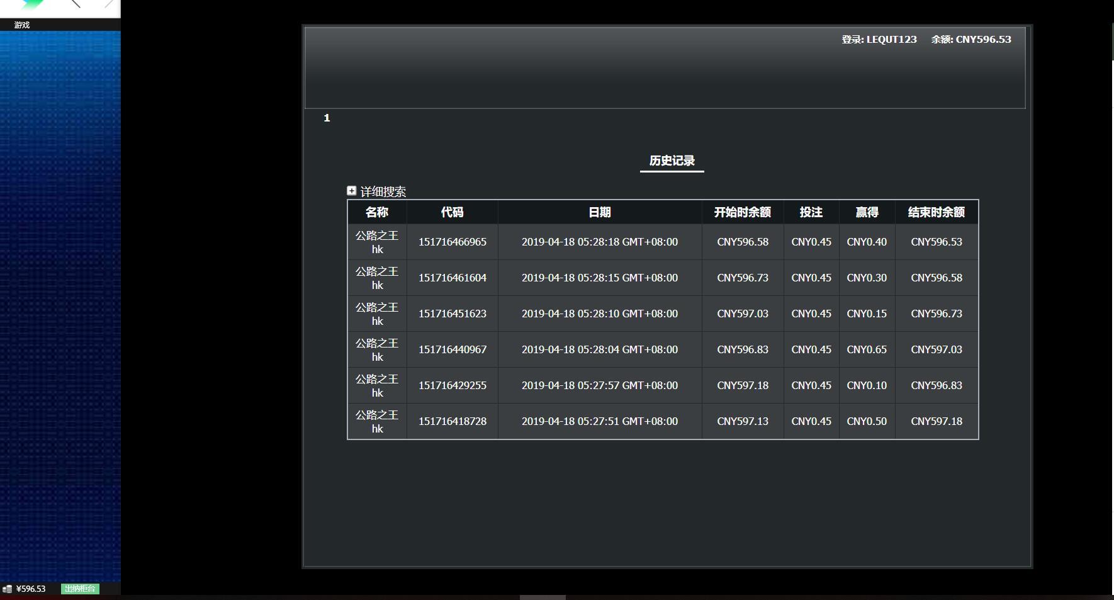Click the CNY0.10 win amount
The height and width of the screenshot is (600, 1114).
tap(867, 385)
